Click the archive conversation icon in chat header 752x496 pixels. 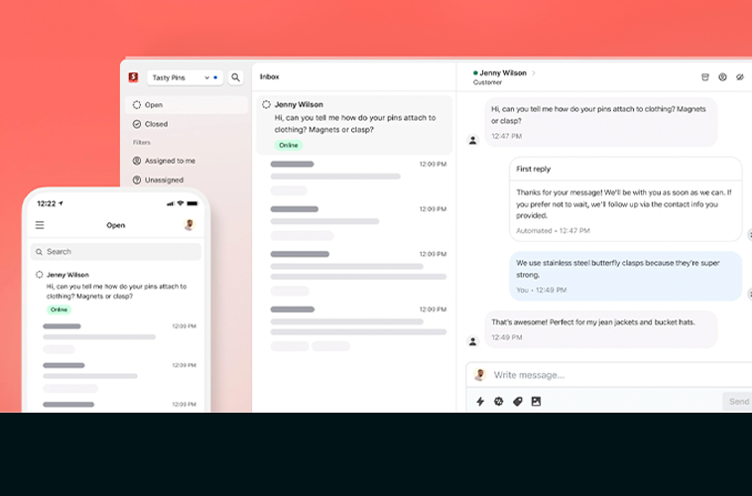tap(705, 77)
